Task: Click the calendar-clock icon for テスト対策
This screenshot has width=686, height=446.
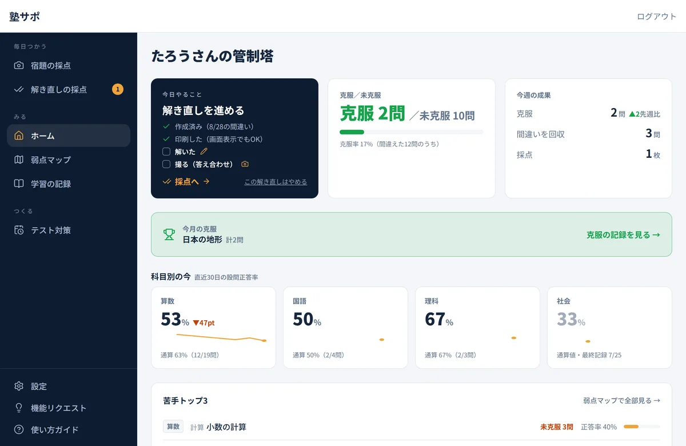Action: pos(19,230)
